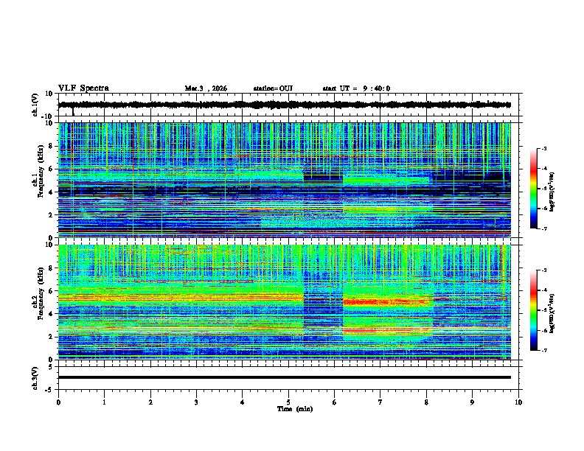Click the ch.2 spectrogram color scale bar
Viewport: 584px width, 451px height.
(x=534, y=310)
